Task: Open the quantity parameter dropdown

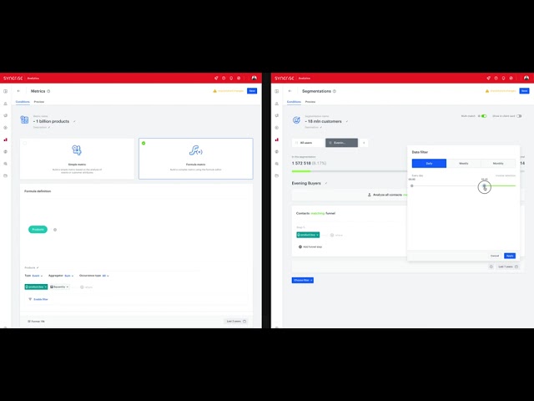Action: click(59, 287)
